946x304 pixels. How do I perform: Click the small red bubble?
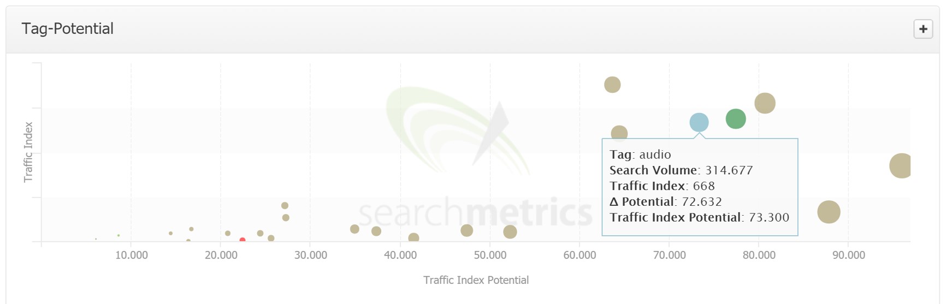(243, 240)
